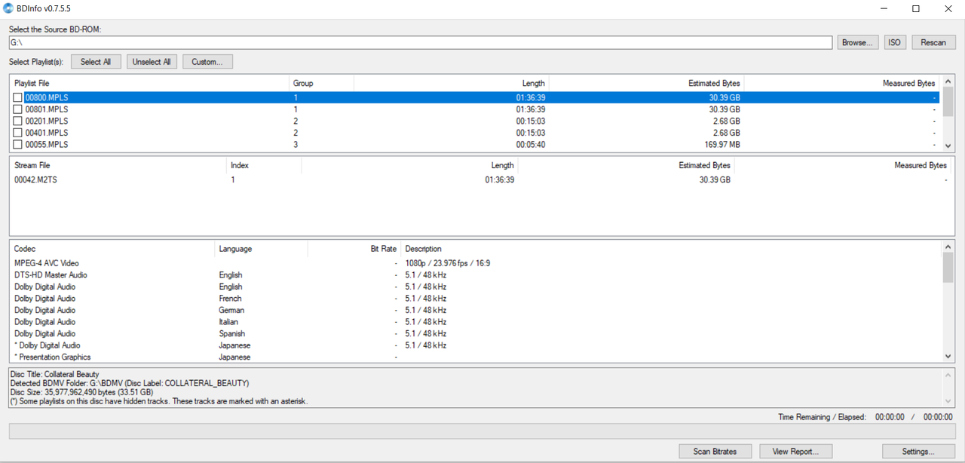
Task: Click codec list scroll down arrow
Action: 948,357
